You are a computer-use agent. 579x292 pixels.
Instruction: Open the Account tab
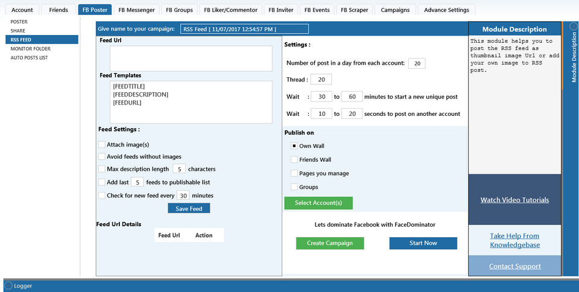click(22, 10)
